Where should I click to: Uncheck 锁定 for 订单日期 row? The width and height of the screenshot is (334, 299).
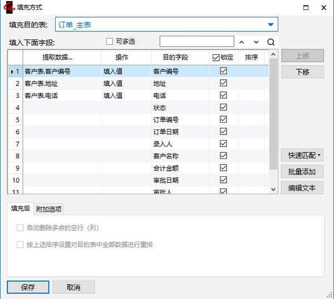(224, 132)
